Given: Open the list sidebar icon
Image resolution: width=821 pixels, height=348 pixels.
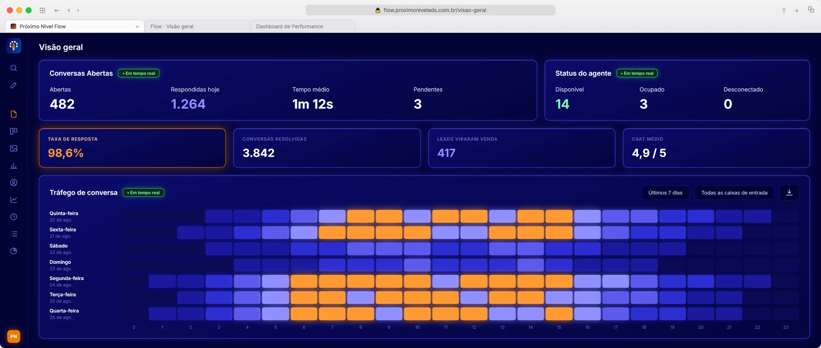Looking at the screenshot, I should 14,234.
